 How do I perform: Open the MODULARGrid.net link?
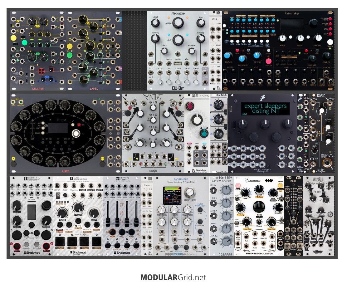point(173,277)
